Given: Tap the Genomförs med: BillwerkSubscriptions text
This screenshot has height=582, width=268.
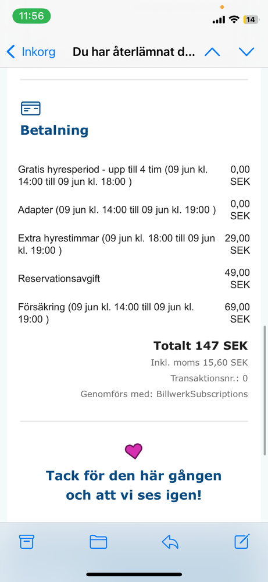Looking at the screenshot, I should 165,394.
